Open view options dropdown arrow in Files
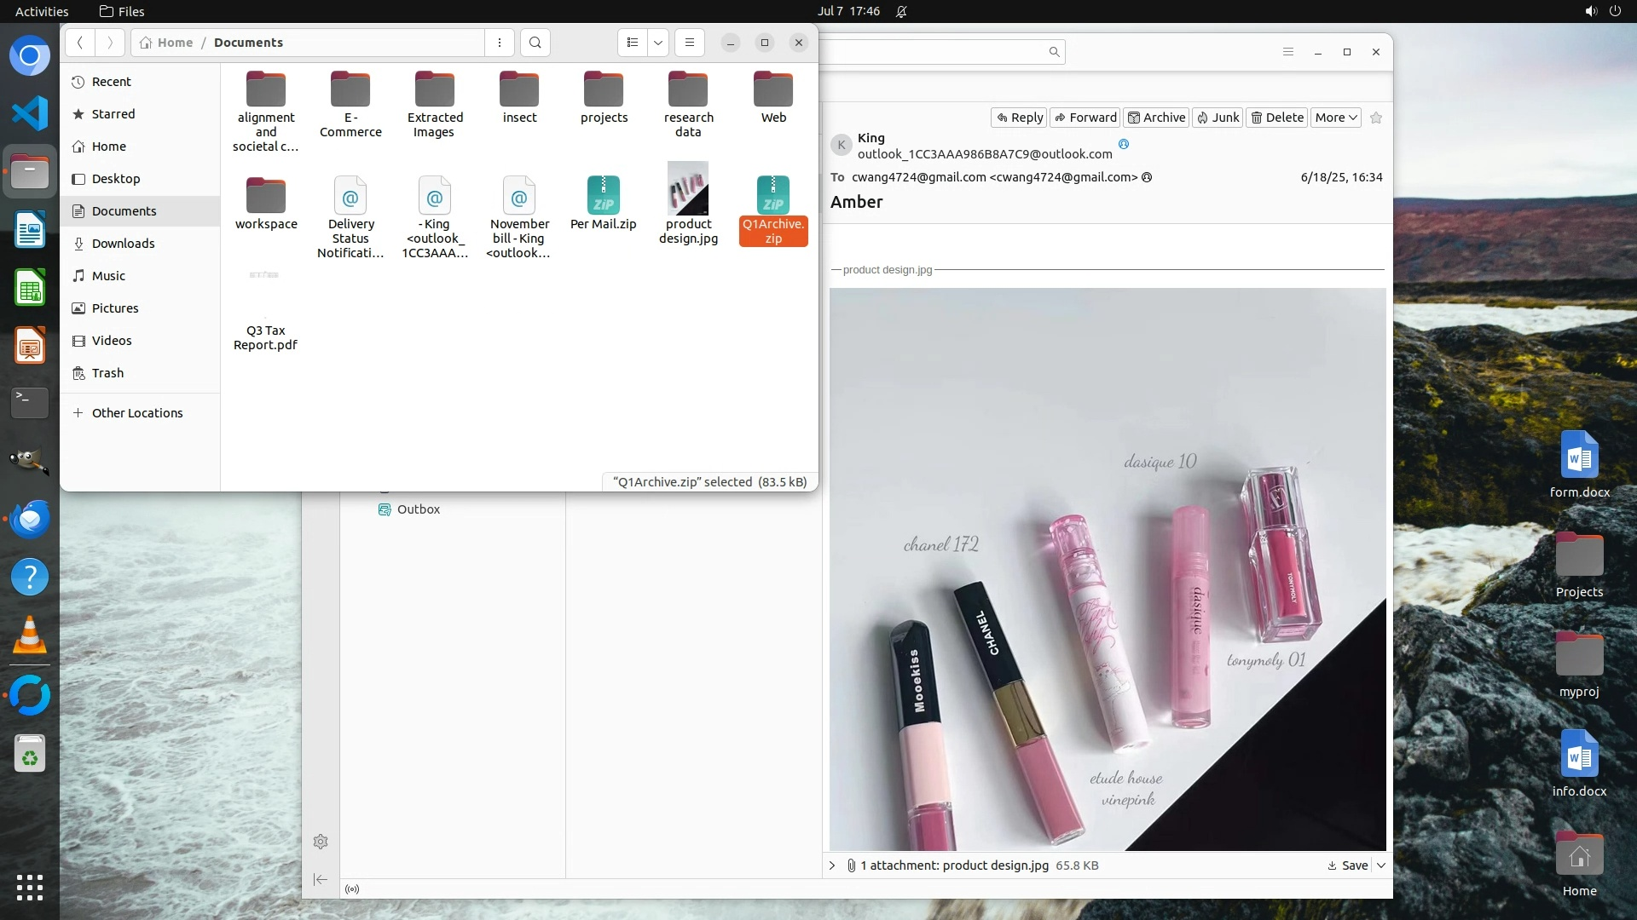 pyautogui.click(x=658, y=43)
